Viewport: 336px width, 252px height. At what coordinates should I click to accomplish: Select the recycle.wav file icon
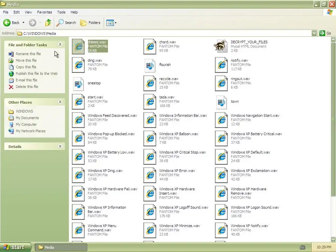pos(150,83)
